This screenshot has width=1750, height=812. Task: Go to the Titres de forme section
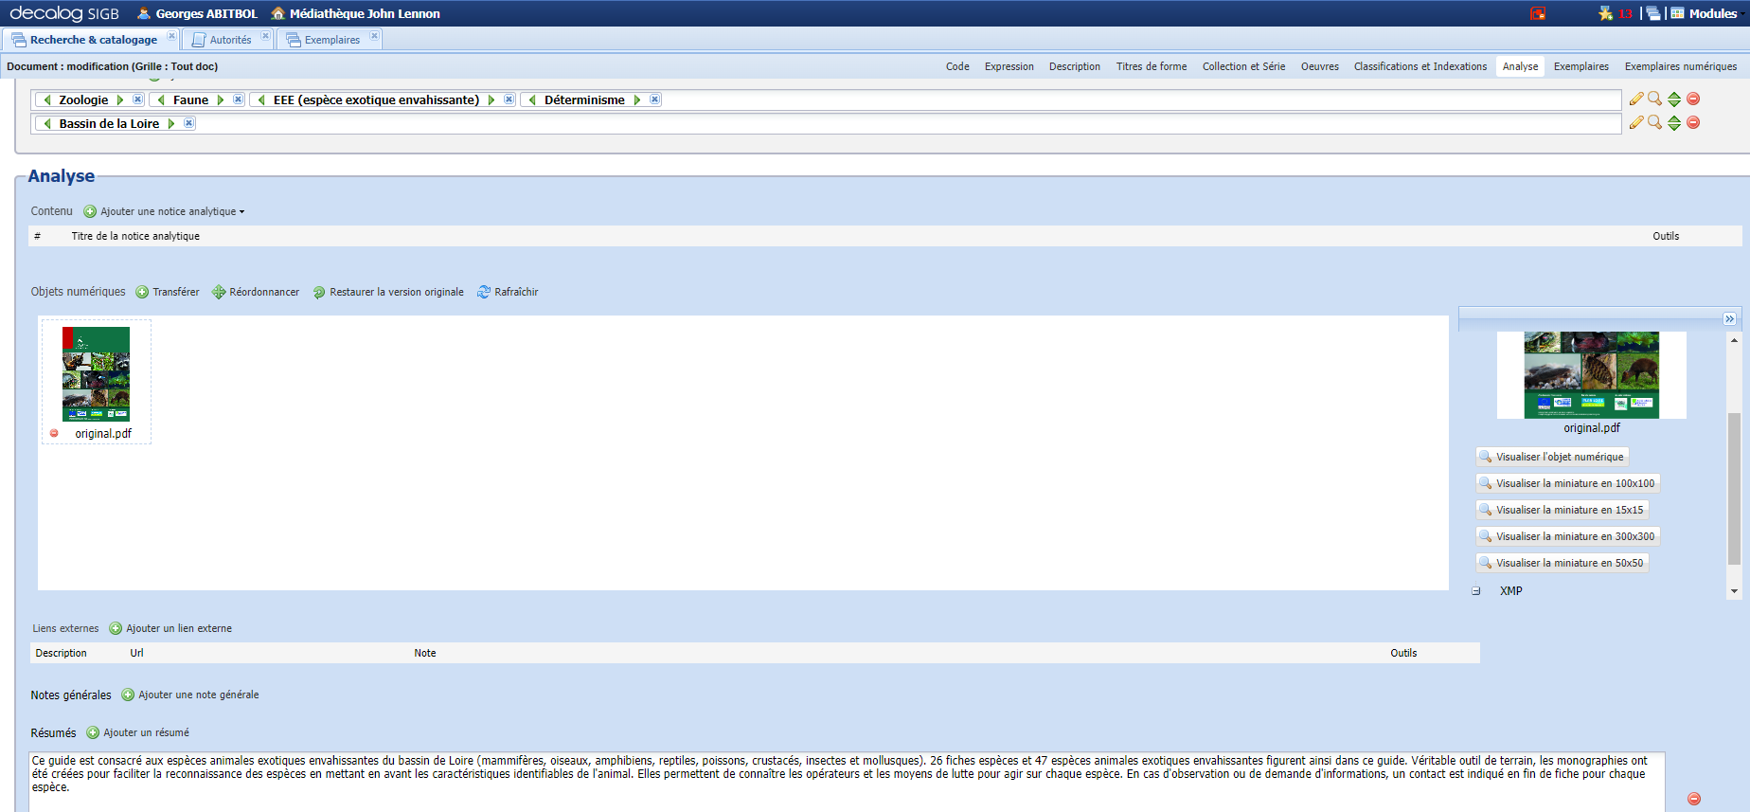(1152, 66)
